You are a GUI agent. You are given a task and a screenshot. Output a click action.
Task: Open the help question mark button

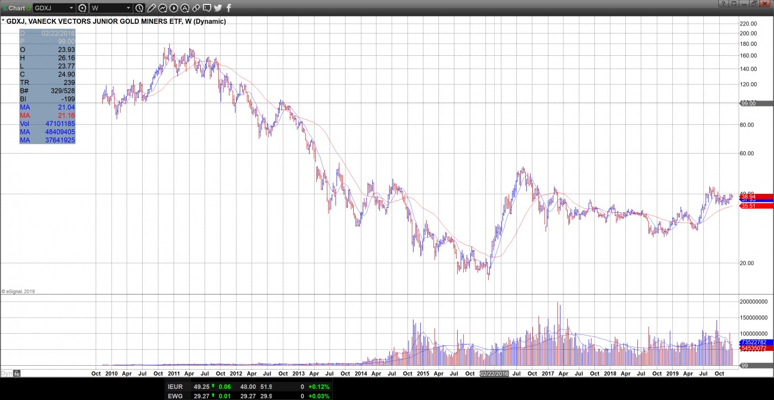[x=723, y=4]
